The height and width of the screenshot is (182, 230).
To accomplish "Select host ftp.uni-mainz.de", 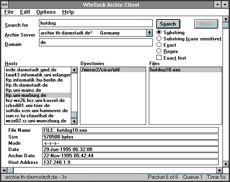I will tap(38, 90).
